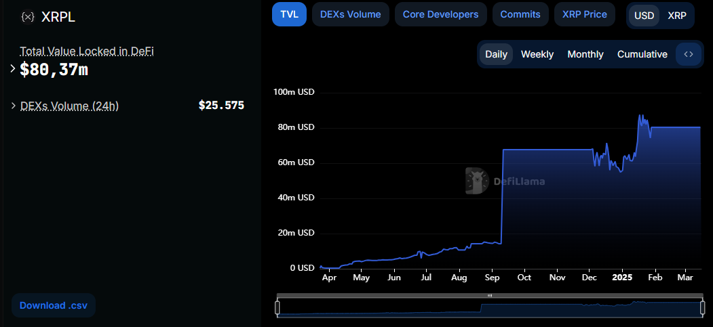The height and width of the screenshot is (327, 713).
Task: Enable the Core Developers chart series
Action: point(441,14)
